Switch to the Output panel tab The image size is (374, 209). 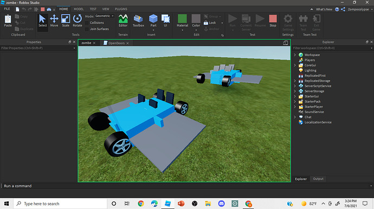(318, 179)
